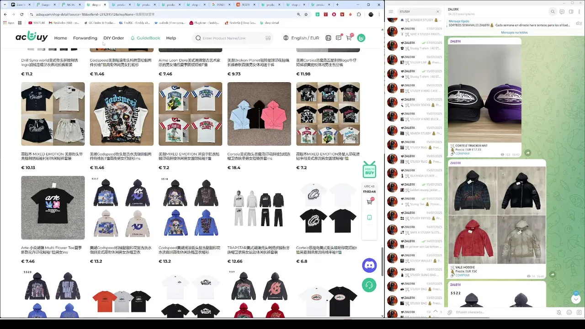
Task: Open the GuideBook menu item
Action: point(145,38)
